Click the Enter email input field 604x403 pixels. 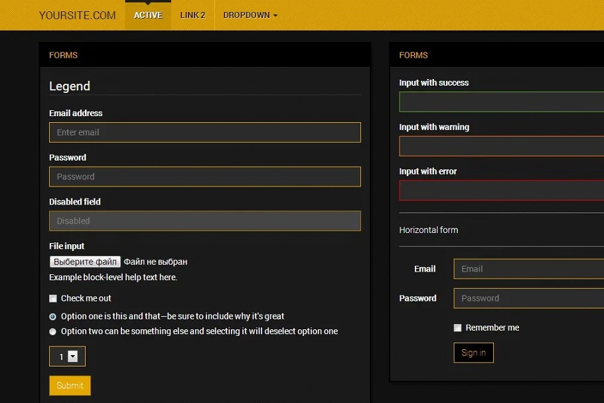(x=204, y=132)
